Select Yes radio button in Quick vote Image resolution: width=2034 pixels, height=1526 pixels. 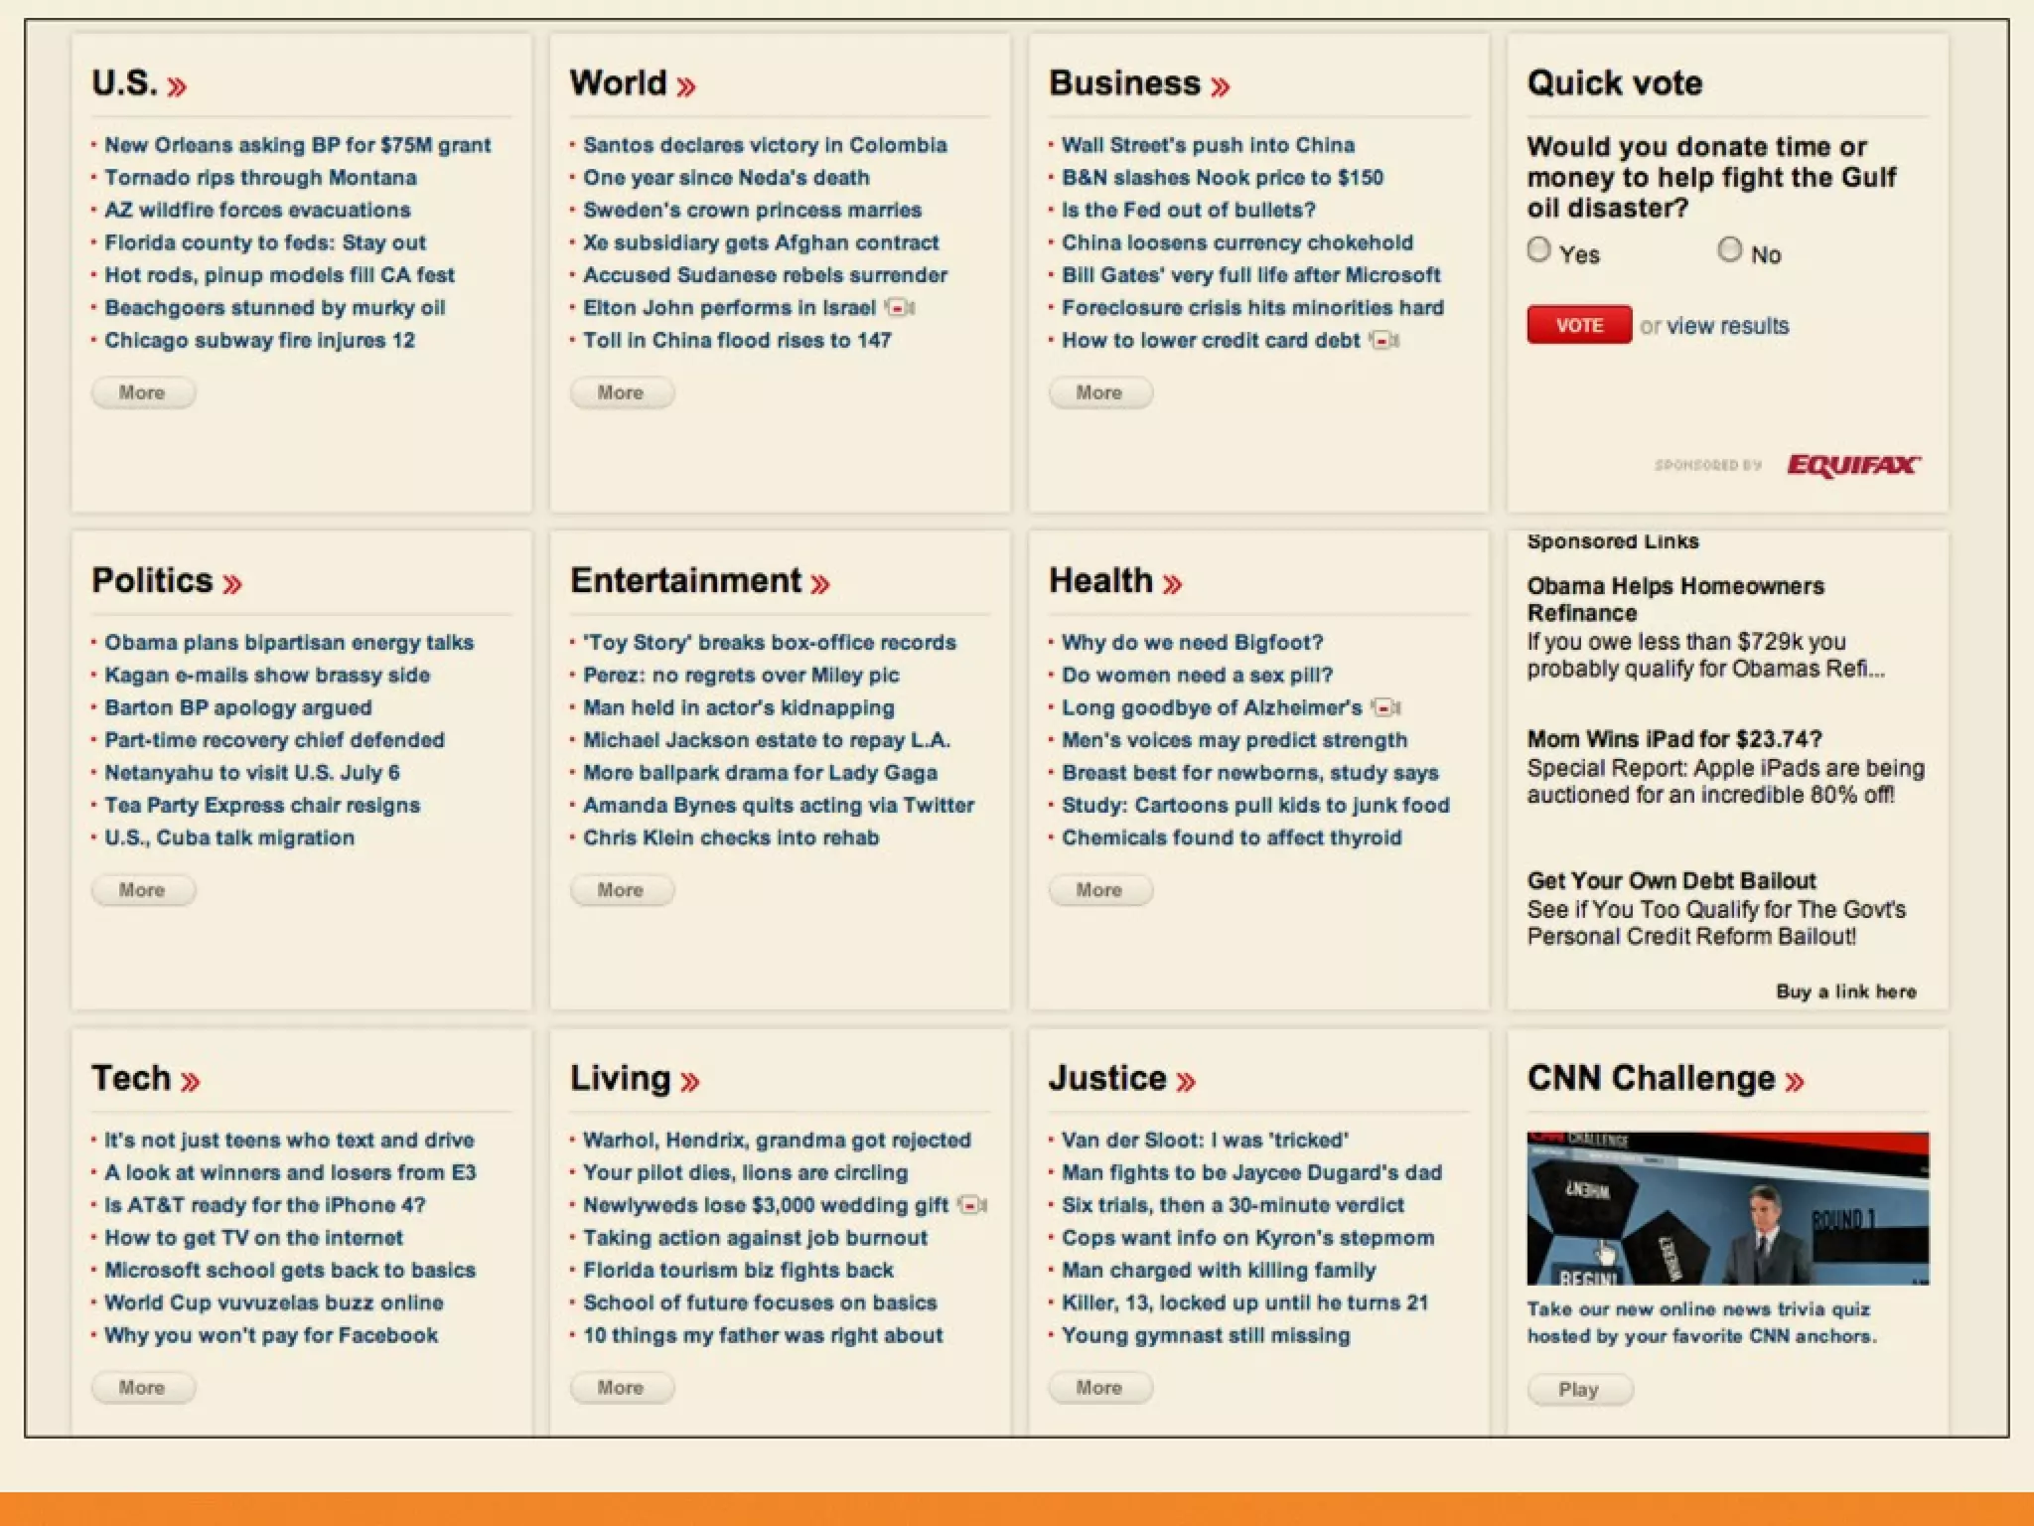1538,249
